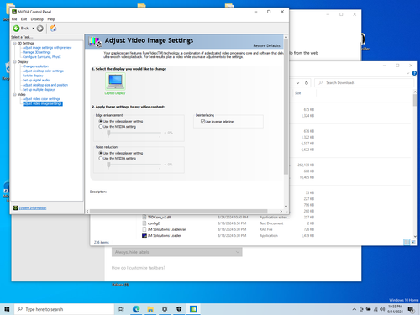Open Settings gear on the taskbar
Screen dimensions: 420x315
tap(165, 309)
